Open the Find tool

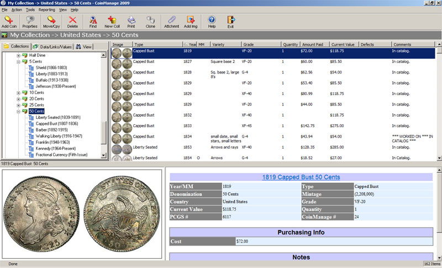pyautogui.click(x=93, y=22)
